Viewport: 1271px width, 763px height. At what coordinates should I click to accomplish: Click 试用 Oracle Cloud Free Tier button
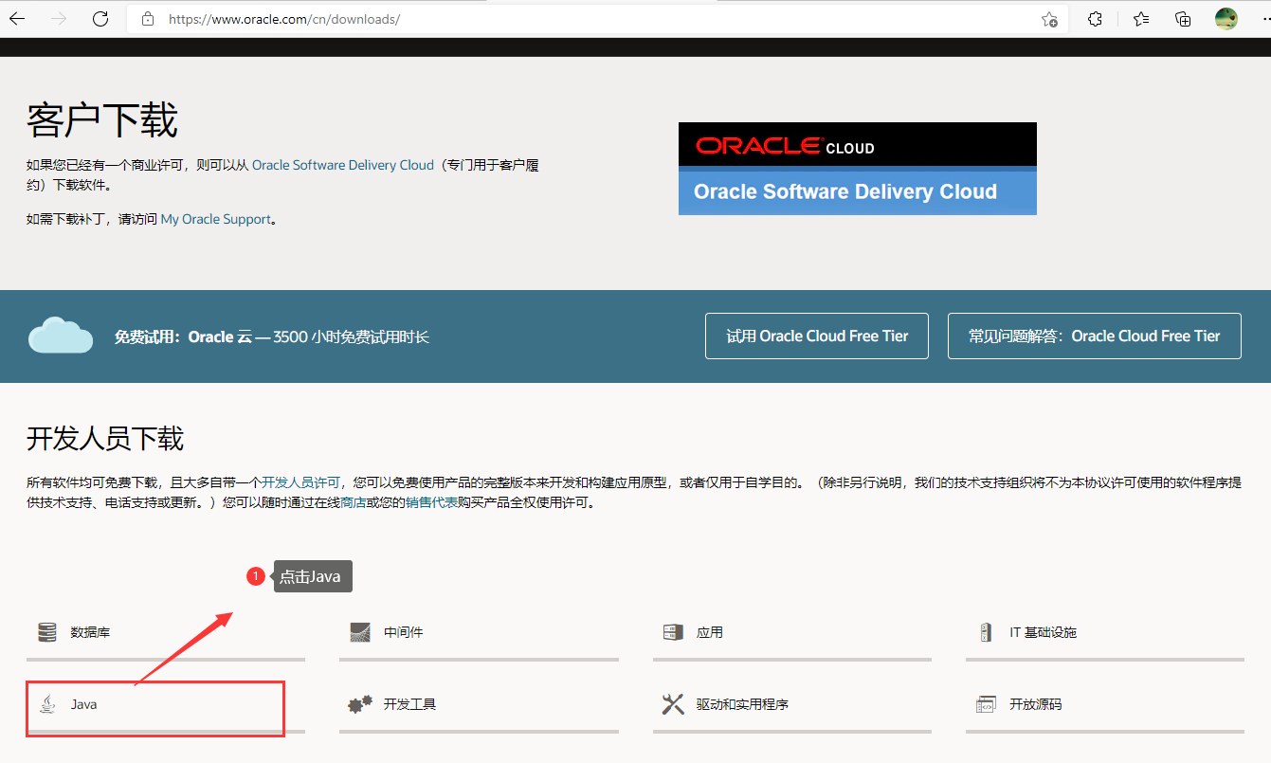tap(817, 336)
